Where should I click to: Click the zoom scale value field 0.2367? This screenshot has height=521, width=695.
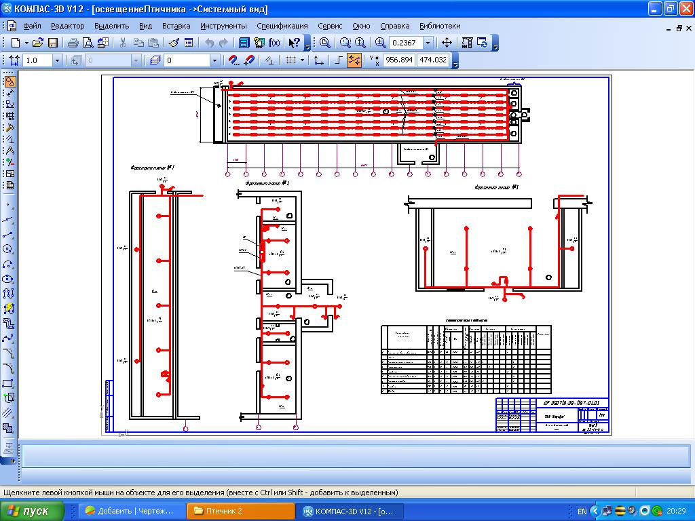click(x=406, y=43)
